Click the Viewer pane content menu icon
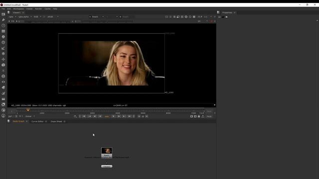The height and width of the screenshot is (179, 319). click(9, 12)
